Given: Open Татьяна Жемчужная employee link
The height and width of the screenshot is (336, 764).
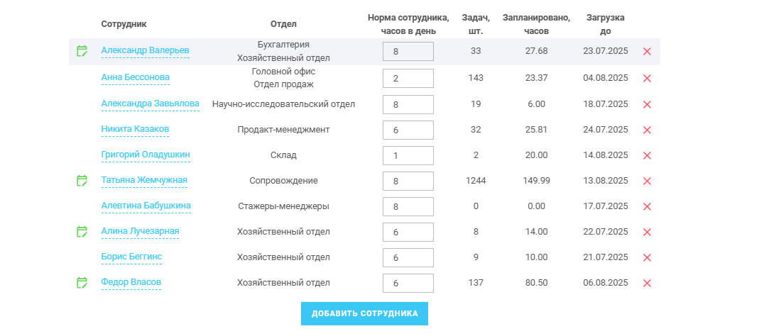Looking at the screenshot, I should pos(144,180).
